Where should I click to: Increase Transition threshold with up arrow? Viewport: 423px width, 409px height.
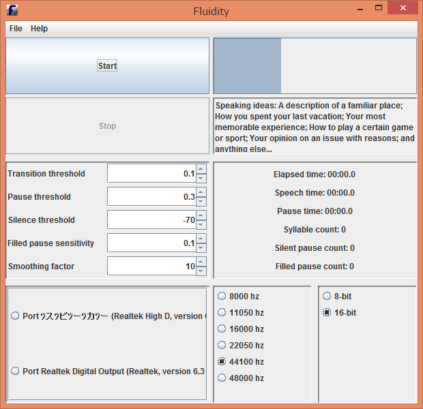coord(201,169)
